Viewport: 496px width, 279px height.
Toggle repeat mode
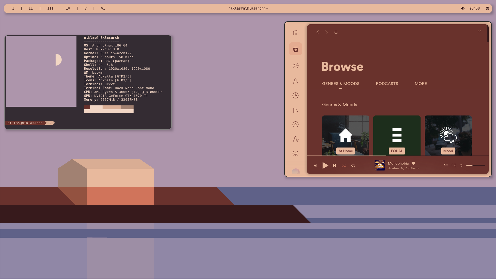(x=353, y=166)
